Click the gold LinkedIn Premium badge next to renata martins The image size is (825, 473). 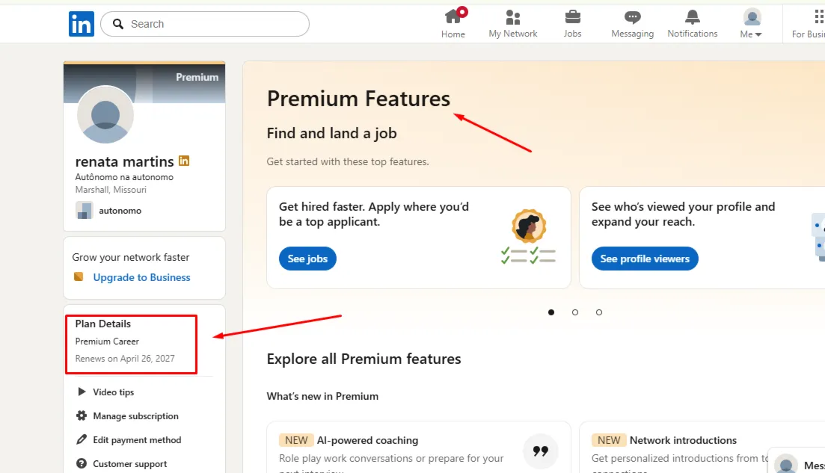[184, 161]
